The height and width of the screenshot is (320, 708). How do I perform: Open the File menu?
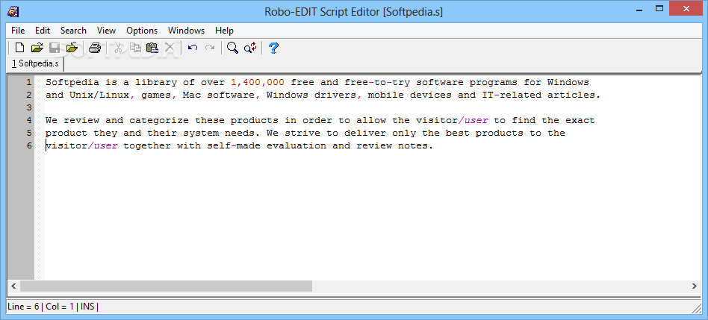(x=18, y=30)
